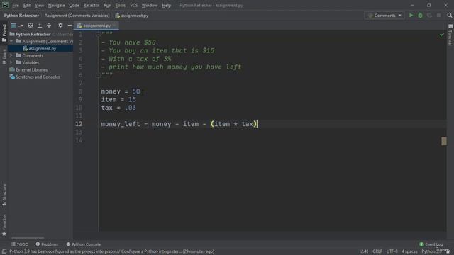This screenshot has height=255, width=454.
Task: Expand the Variables folder
Action: tap(11, 62)
